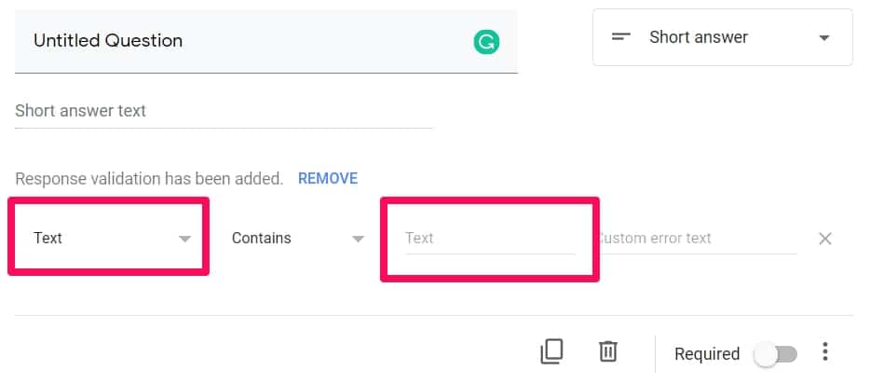The height and width of the screenshot is (384, 870).
Task: Click the arrow next to Contains
Action: (x=359, y=240)
